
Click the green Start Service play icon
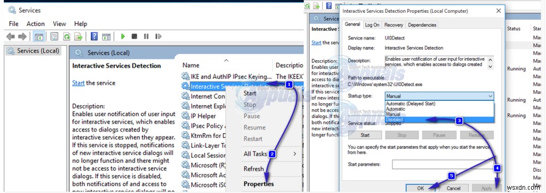[123, 36]
